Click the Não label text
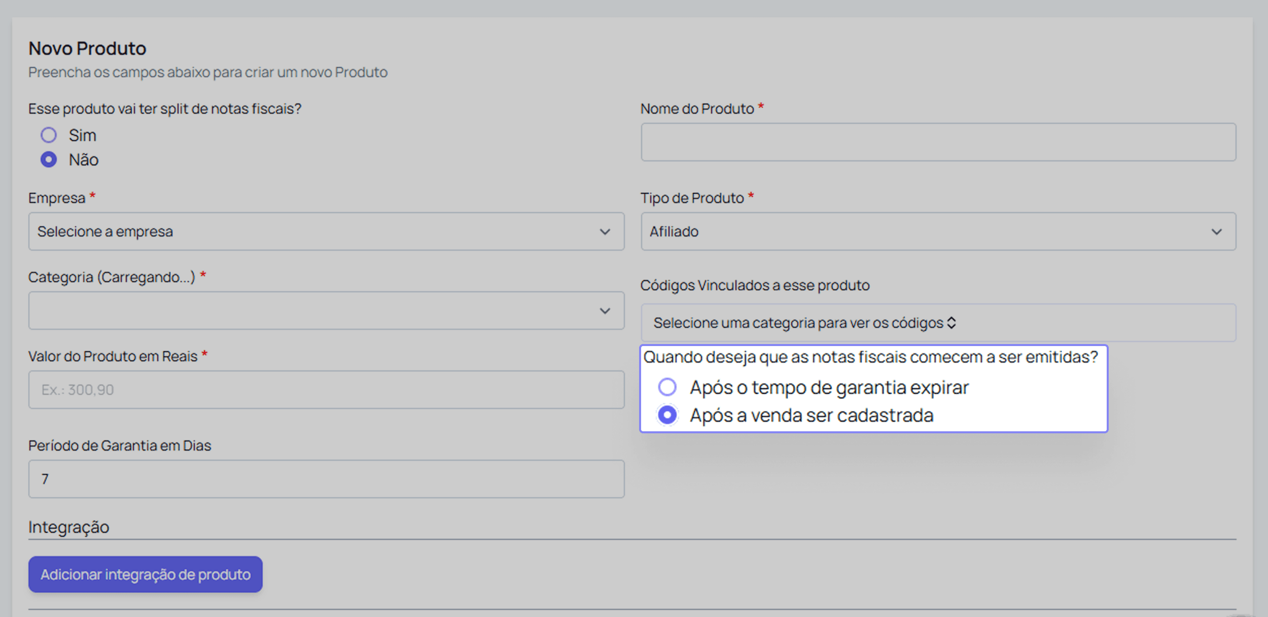The height and width of the screenshot is (617, 1268). click(x=84, y=160)
